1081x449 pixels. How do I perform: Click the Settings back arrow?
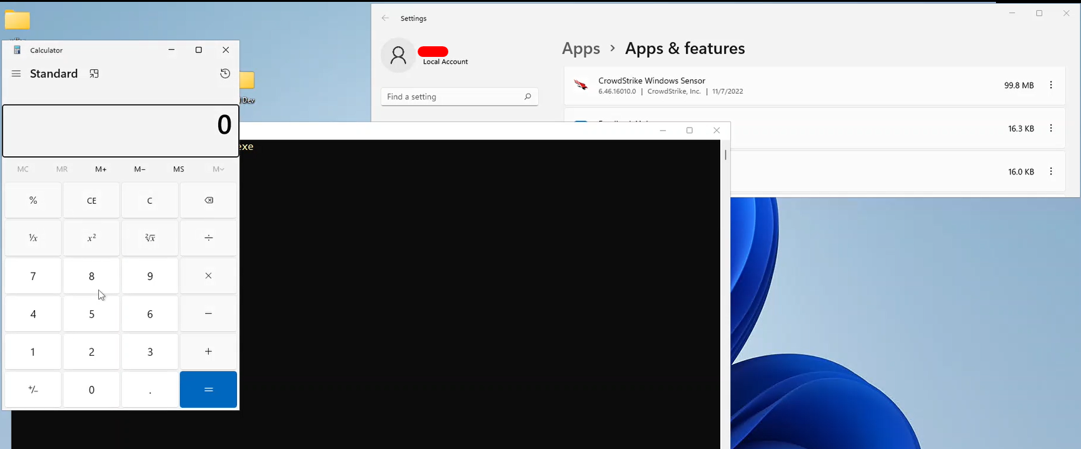385,18
